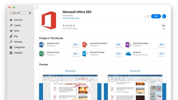Click the Develop hammer icon

(11, 42)
